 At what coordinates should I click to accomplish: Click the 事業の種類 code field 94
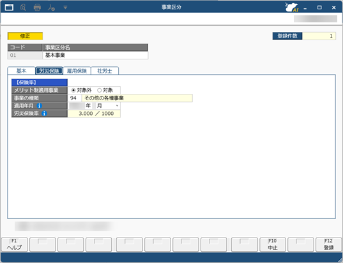tap(74, 98)
